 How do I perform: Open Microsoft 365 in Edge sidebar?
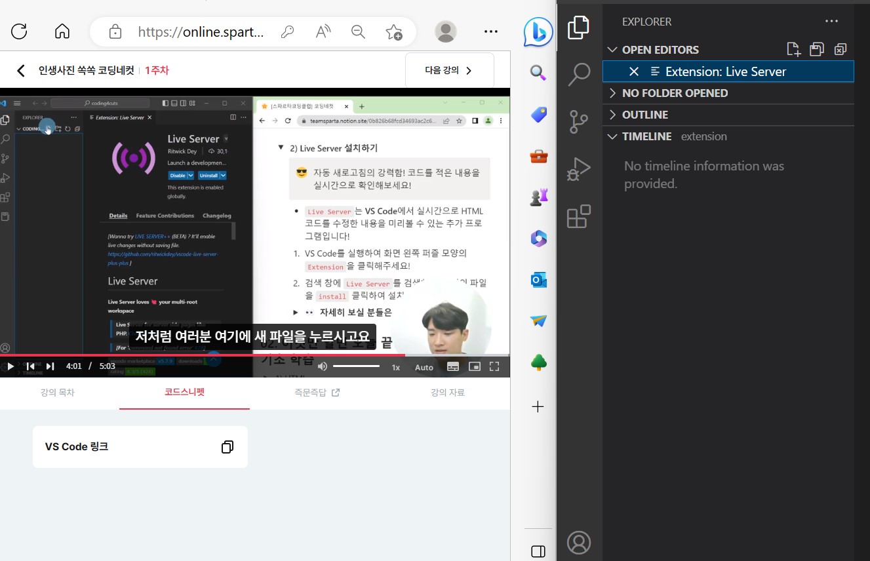[x=538, y=239]
